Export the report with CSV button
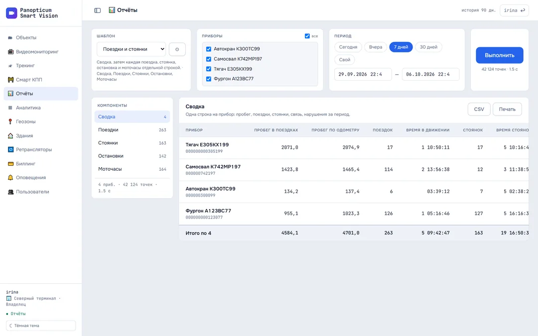538x336 pixels. (x=479, y=110)
